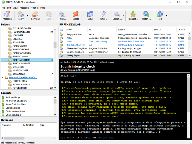Image resolution: width=192 pixels, height=144 pixels.
Task: Open the message from Sergey Anohin
Action: (x=124, y=34)
